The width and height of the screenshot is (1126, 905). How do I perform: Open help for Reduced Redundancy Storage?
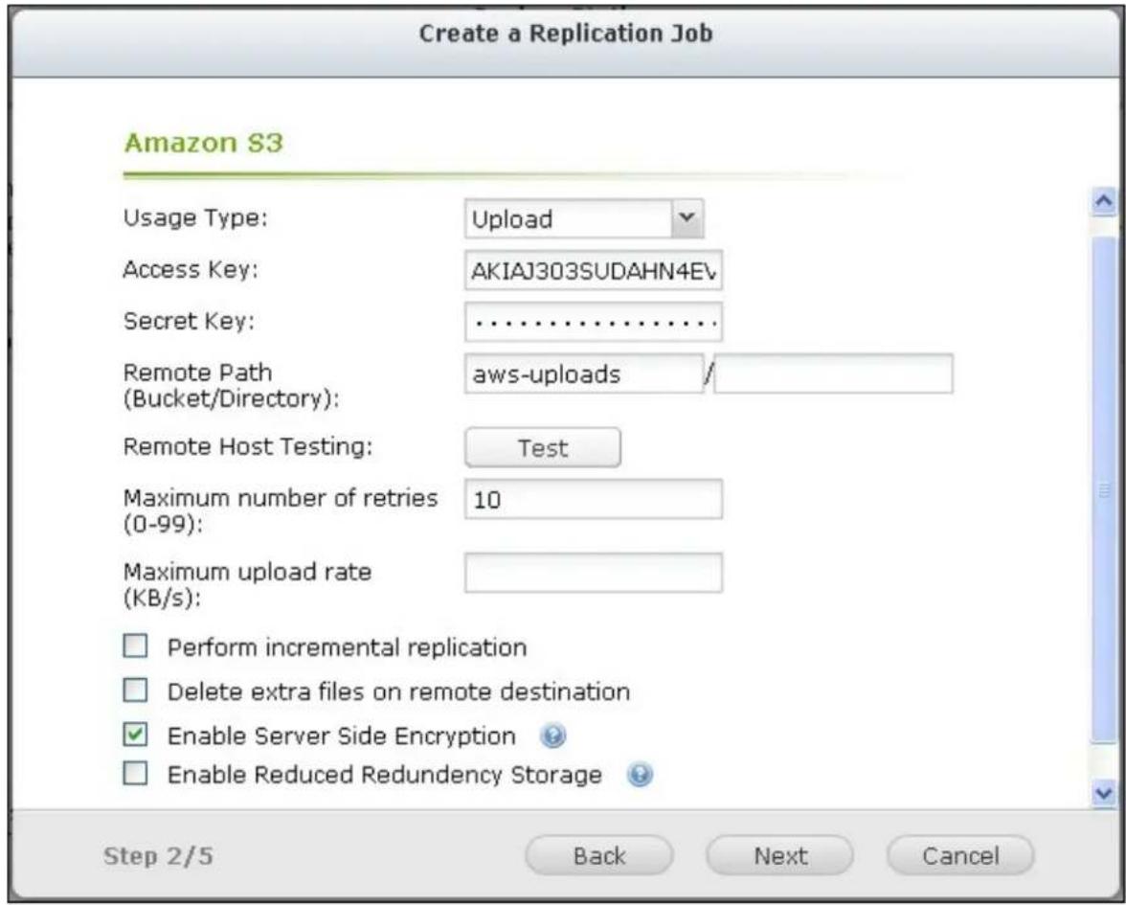click(x=640, y=776)
